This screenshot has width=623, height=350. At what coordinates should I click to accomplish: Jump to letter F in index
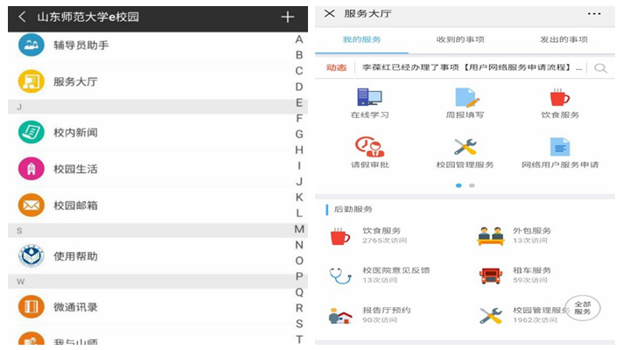coord(299,118)
